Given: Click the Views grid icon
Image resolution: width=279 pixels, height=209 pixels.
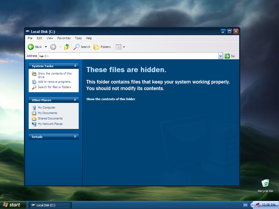Looking at the screenshot, I should (x=119, y=47).
